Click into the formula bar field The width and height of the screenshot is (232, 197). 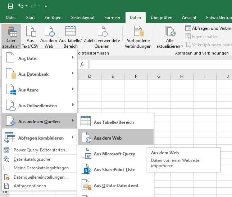[161, 65]
